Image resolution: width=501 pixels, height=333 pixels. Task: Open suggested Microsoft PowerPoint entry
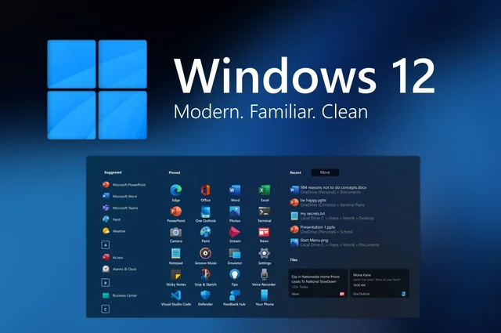[124, 185]
